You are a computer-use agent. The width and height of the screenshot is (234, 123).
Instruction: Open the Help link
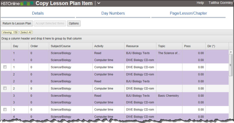(200, 3)
